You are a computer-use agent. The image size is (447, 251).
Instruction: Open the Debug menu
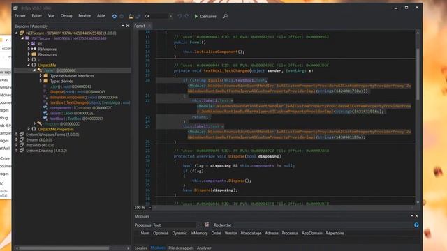coord(66,16)
